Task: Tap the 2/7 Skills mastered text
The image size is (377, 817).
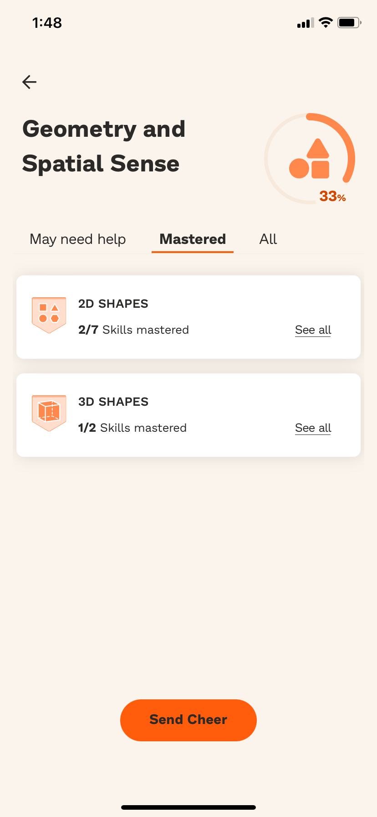Action: (x=133, y=330)
